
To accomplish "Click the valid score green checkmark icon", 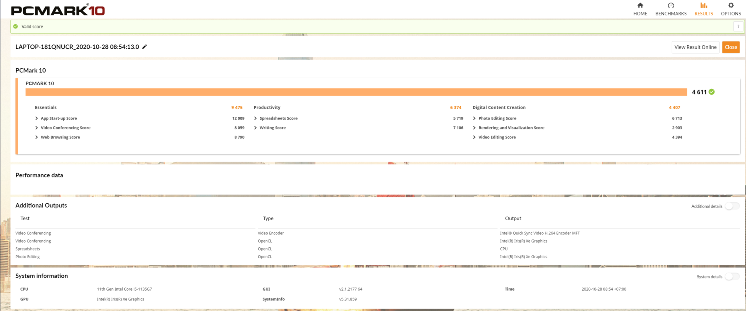I will point(16,27).
